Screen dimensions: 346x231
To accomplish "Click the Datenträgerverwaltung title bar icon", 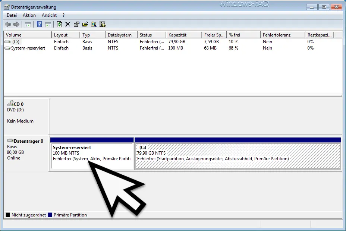I will (7, 7).
